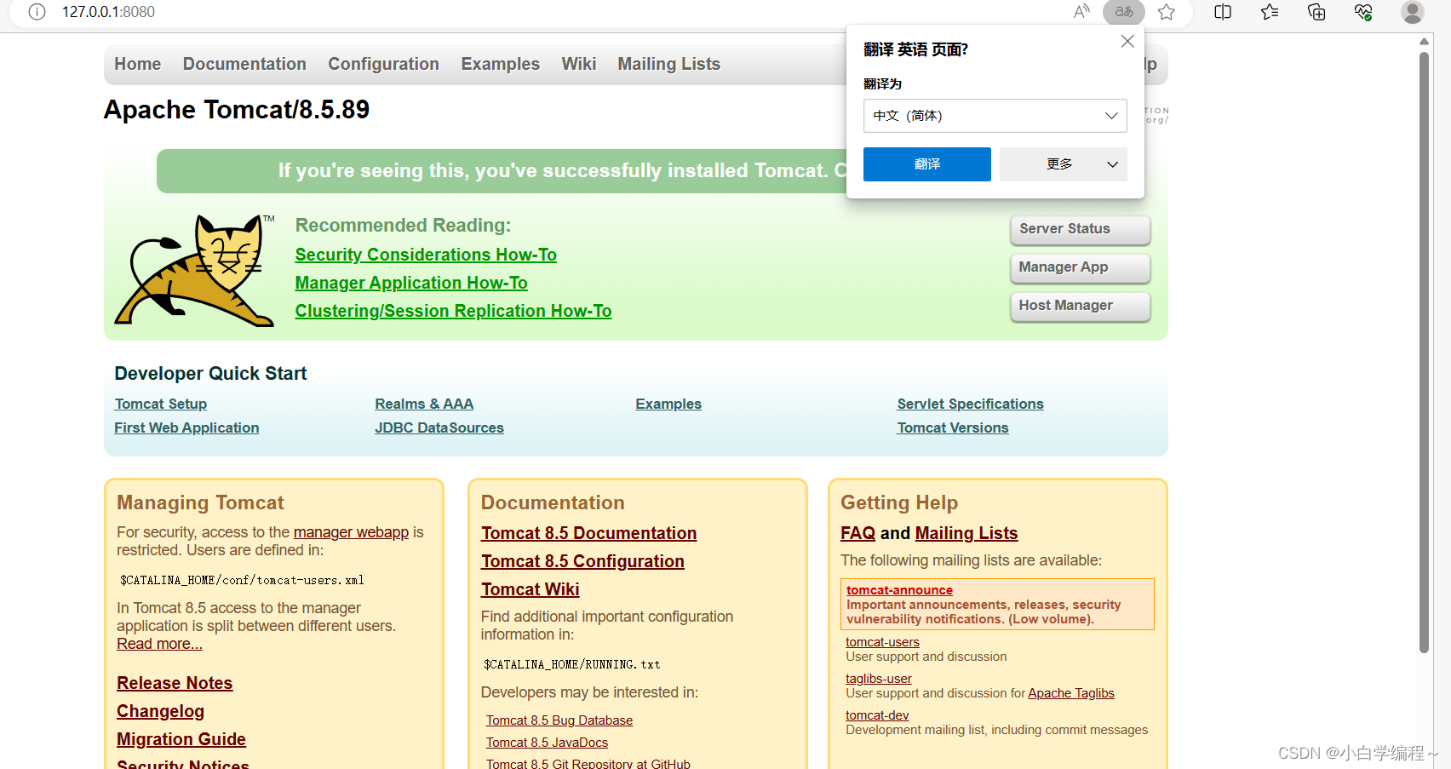The width and height of the screenshot is (1451, 769).
Task: Click the address bar URL 127.0.0.1:8080
Action: [x=108, y=12]
